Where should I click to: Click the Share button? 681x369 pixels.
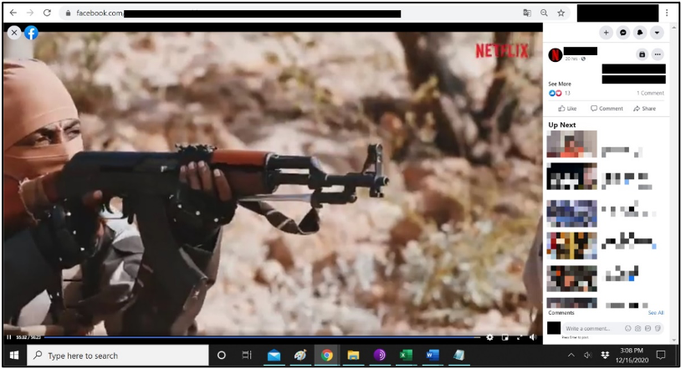pyautogui.click(x=644, y=109)
